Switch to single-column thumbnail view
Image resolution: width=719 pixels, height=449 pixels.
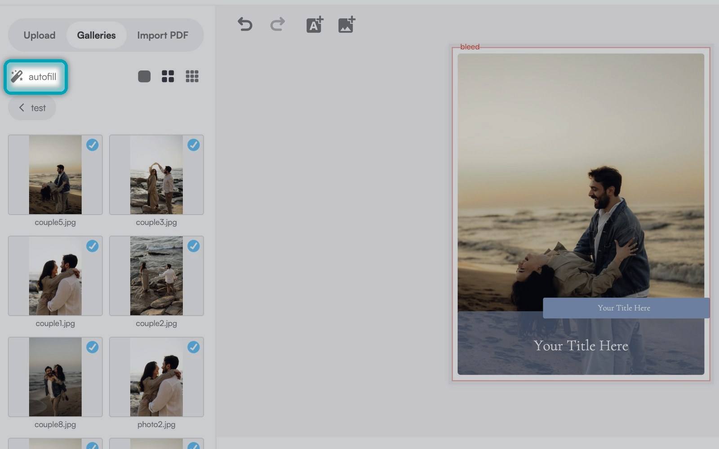click(144, 76)
